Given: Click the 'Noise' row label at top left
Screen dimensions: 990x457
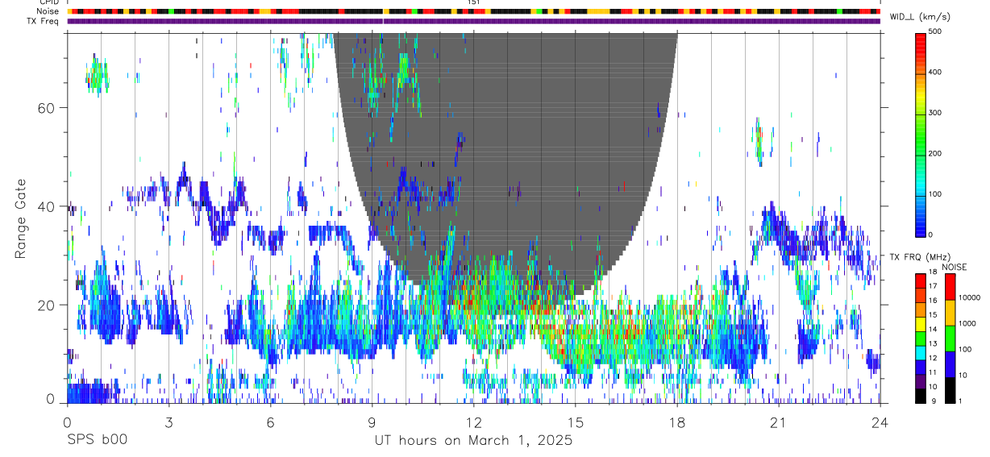Looking at the screenshot, I should tap(48, 11).
